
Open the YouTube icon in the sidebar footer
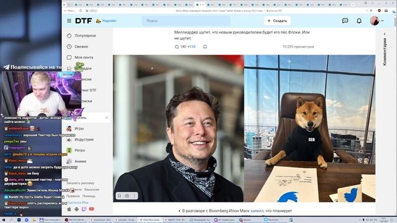[91, 209]
